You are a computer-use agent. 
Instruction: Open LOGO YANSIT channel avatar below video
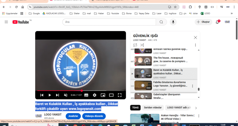point(39,116)
